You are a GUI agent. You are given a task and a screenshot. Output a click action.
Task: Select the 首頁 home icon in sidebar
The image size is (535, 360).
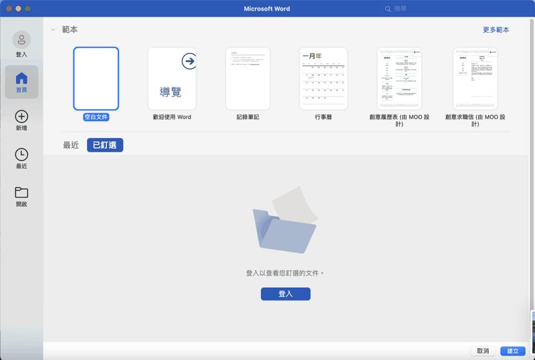pos(21,78)
